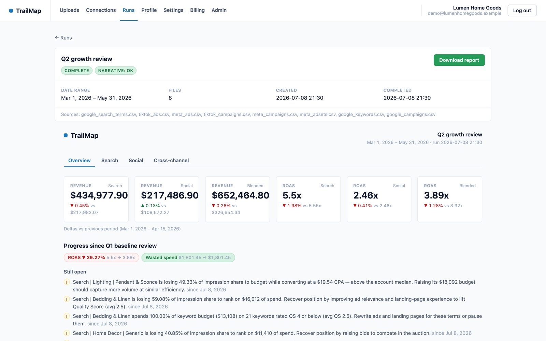Click the Search revenue card $434,977.90
Screen dimensions: 546x341
point(96,199)
